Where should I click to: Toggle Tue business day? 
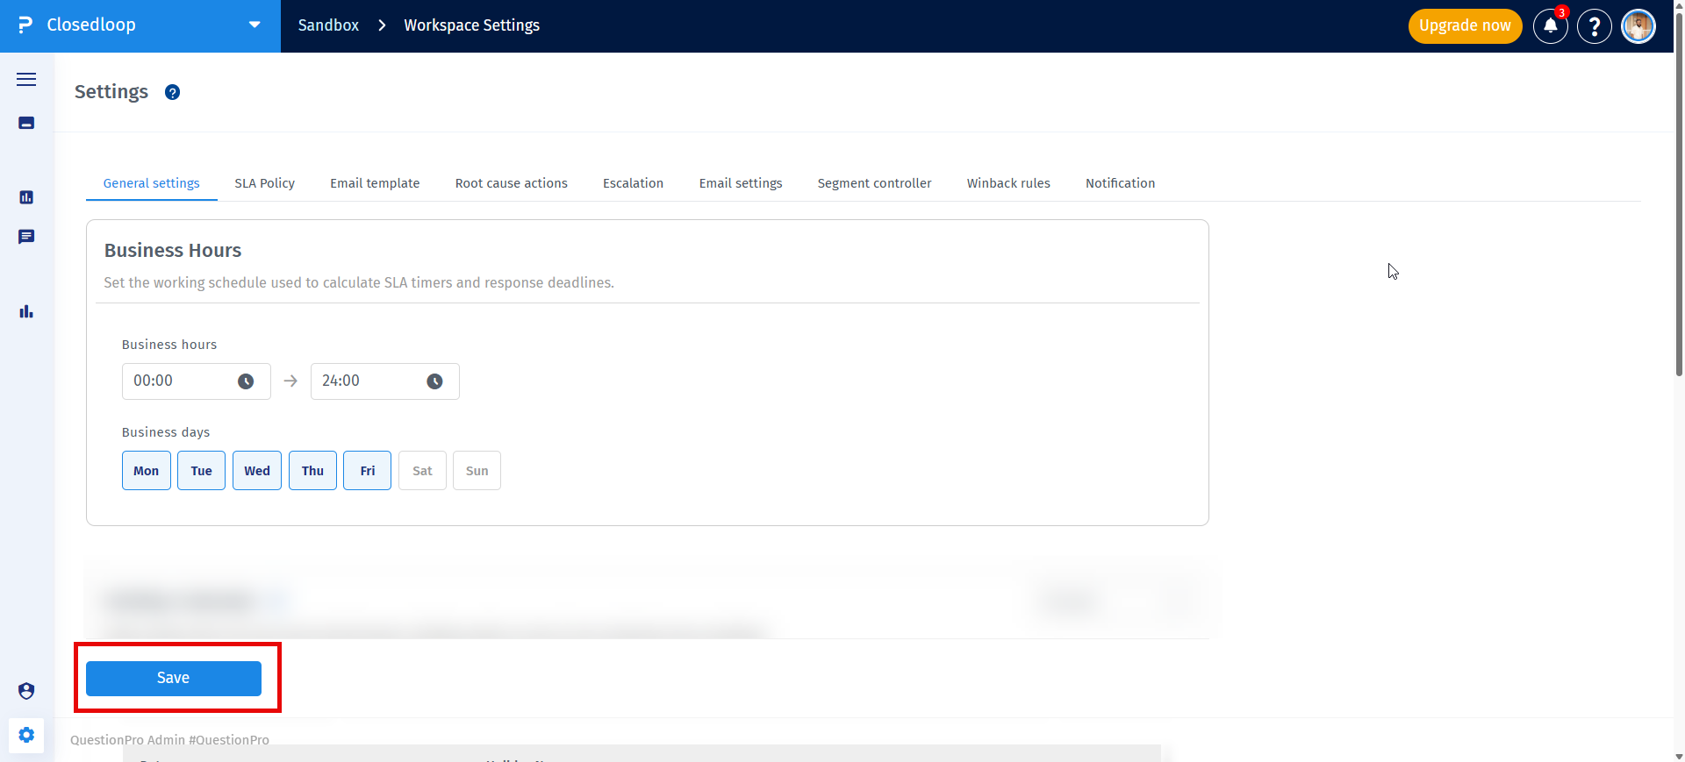201,471
